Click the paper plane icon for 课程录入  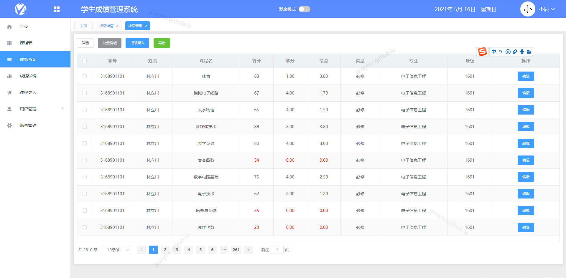pos(9,92)
